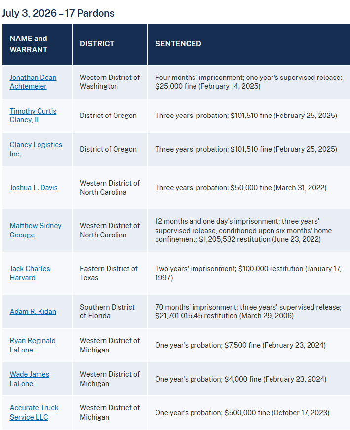Click Western District of North Carolina in Davis row
The image size is (350, 430).
click(x=110, y=188)
